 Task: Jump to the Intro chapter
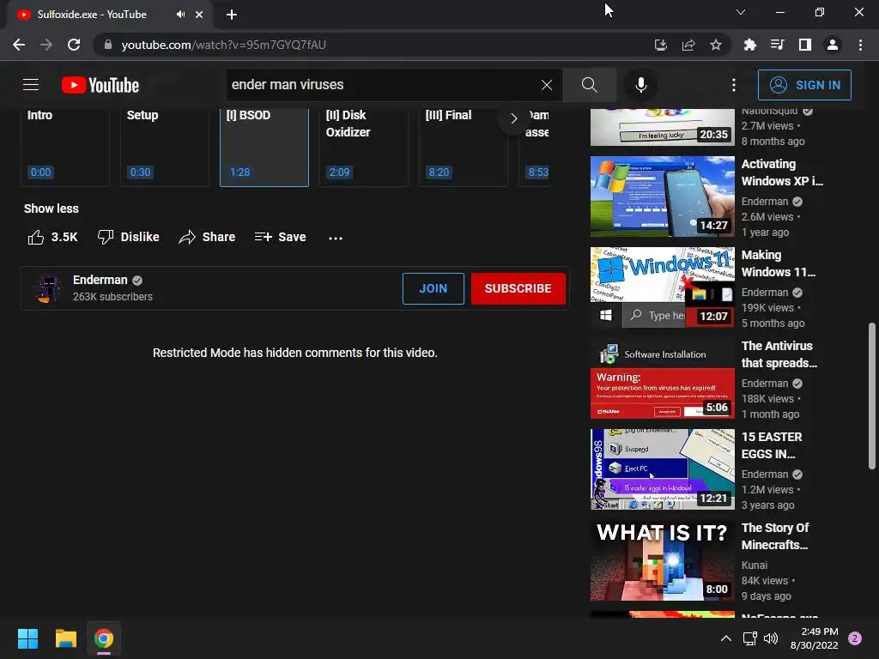pyautogui.click(x=65, y=147)
